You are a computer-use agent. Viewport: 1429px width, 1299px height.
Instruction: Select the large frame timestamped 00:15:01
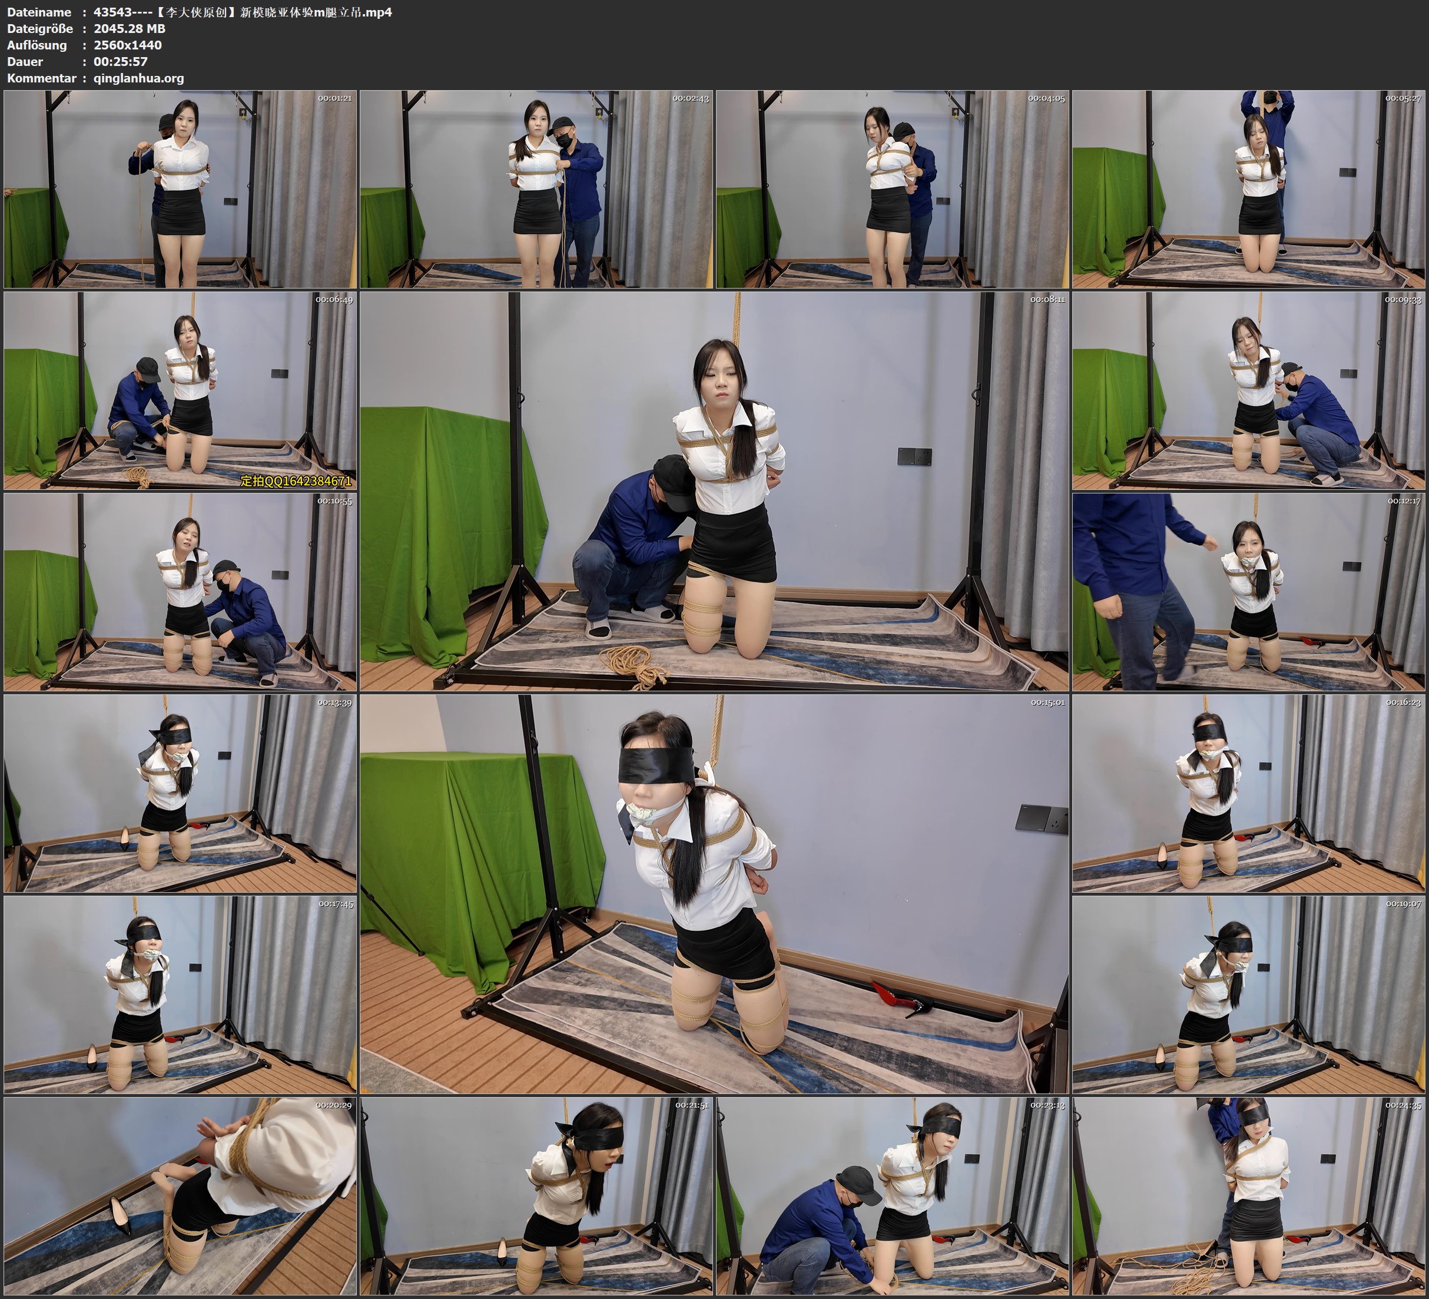point(714,893)
